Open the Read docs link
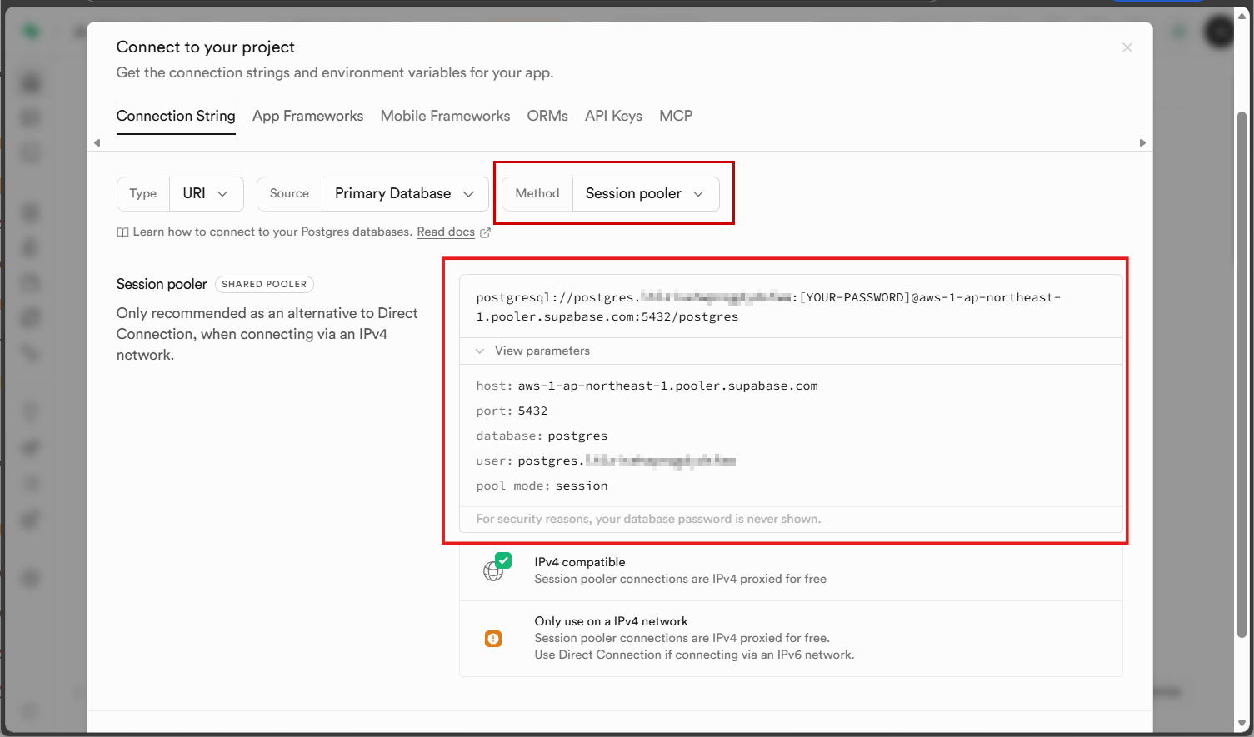The height and width of the screenshot is (737, 1254). click(445, 232)
